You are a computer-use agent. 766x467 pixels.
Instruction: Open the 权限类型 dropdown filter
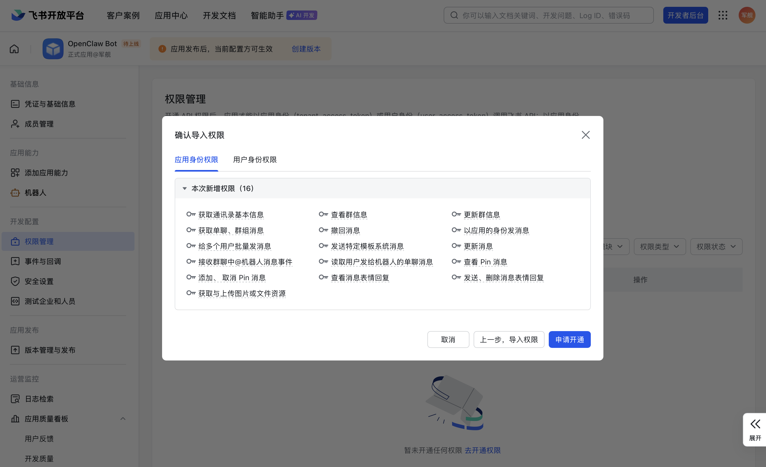[x=659, y=247]
